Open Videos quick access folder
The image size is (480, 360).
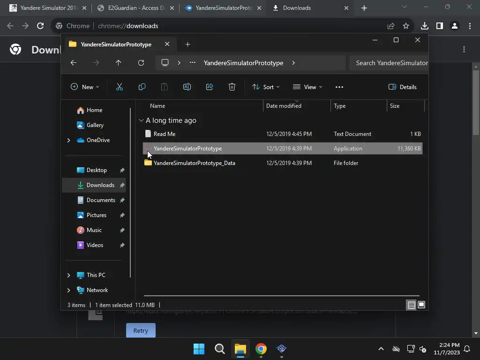coord(95,245)
